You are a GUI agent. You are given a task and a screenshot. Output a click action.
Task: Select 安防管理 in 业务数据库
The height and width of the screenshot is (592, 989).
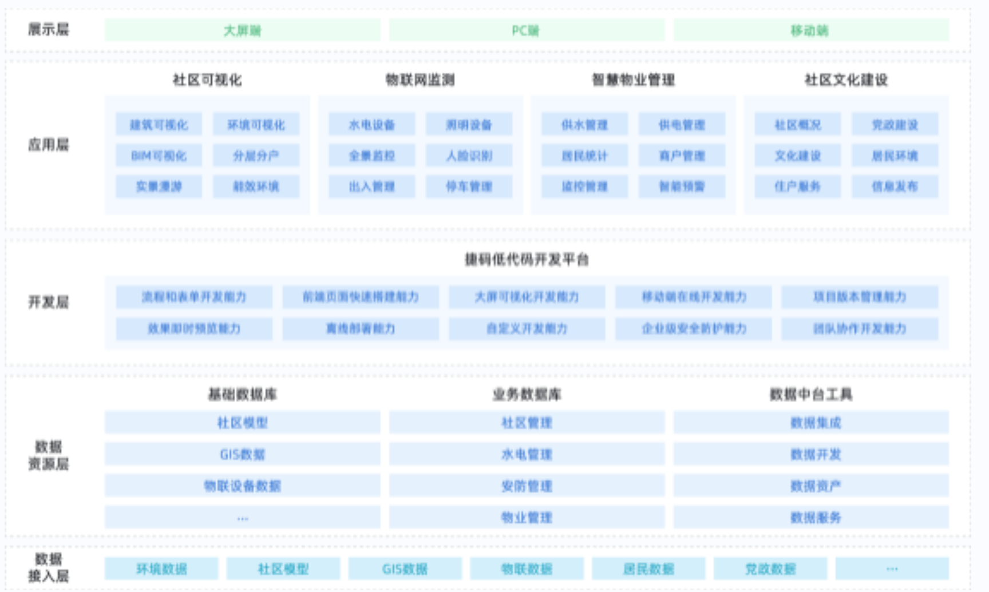coord(527,486)
